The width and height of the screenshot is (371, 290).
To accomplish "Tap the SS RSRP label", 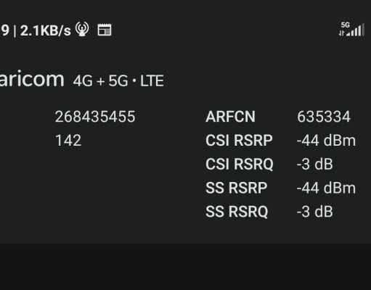I will click(237, 188).
